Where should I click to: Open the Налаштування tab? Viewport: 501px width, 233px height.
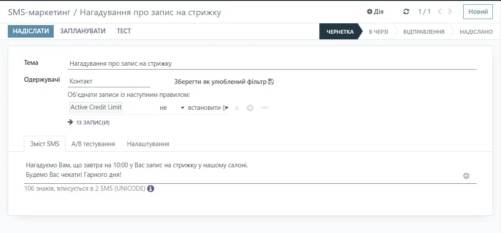click(x=148, y=144)
